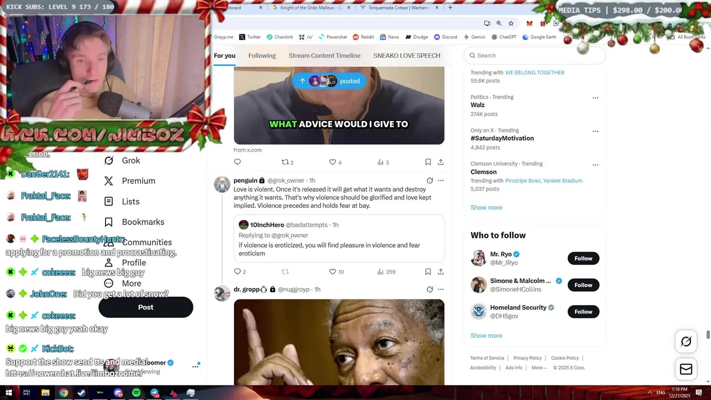711x400 pixels.
Task: Toggle bookmark on the video post
Action: [x=428, y=162]
